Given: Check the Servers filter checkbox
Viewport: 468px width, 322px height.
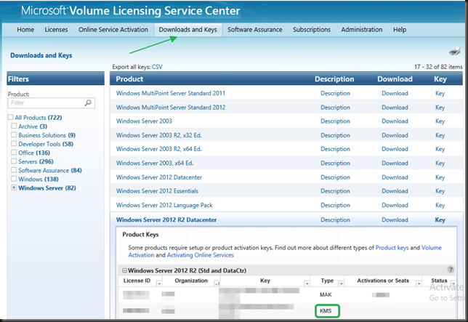Looking at the screenshot, I should pos(14,161).
